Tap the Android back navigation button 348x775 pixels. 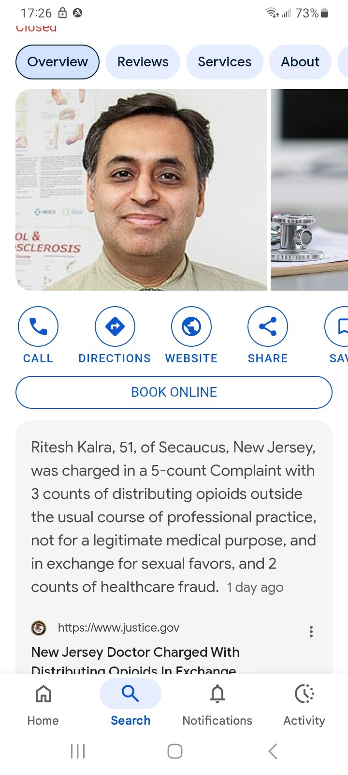273,751
